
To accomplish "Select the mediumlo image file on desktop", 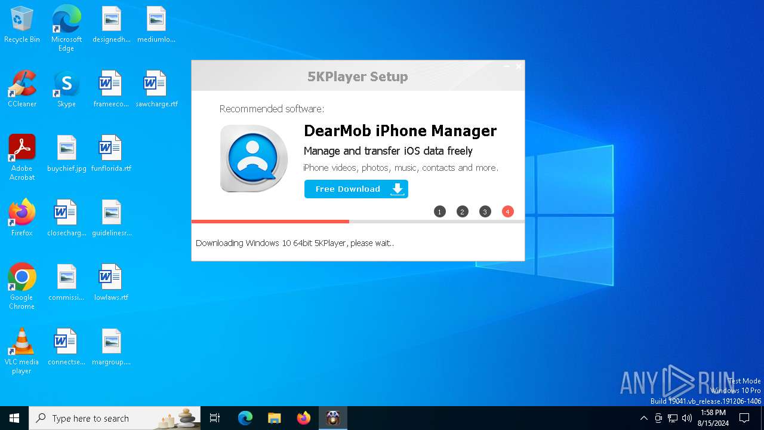I will click(156, 25).
